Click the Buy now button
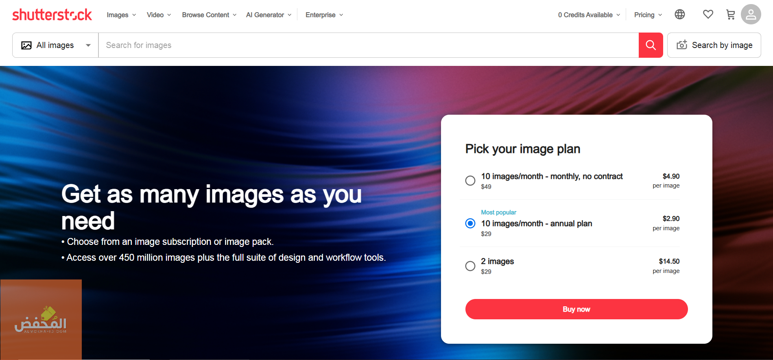773x360 pixels. click(576, 309)
